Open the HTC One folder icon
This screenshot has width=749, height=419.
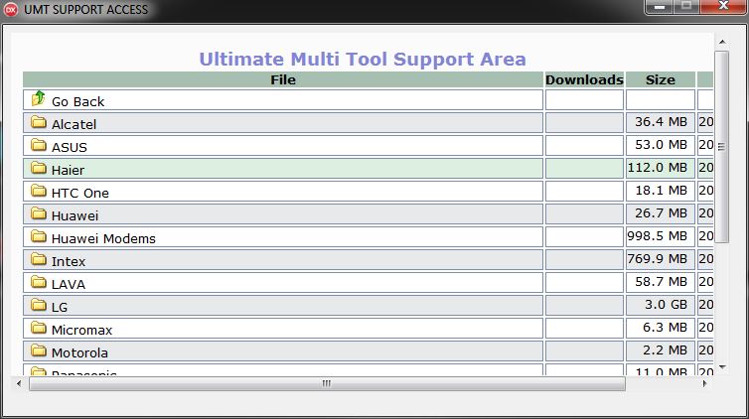(x=39, y=191)
